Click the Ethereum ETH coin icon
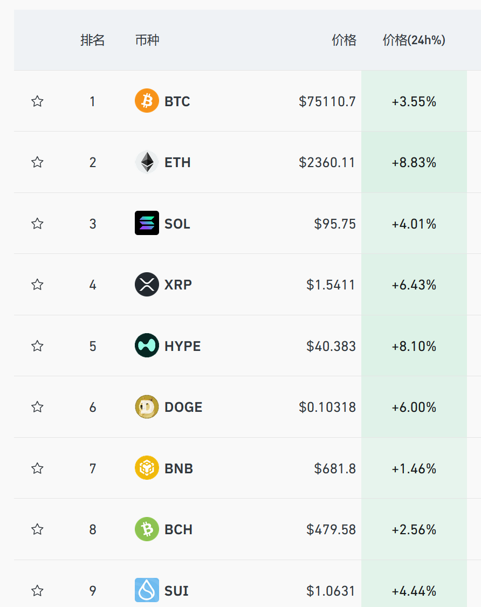The height and width of the screenshot is (607, 481). point(147,162)
